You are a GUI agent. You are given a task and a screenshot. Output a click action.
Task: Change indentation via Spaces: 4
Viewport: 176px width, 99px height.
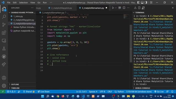[x=93, y=92]
